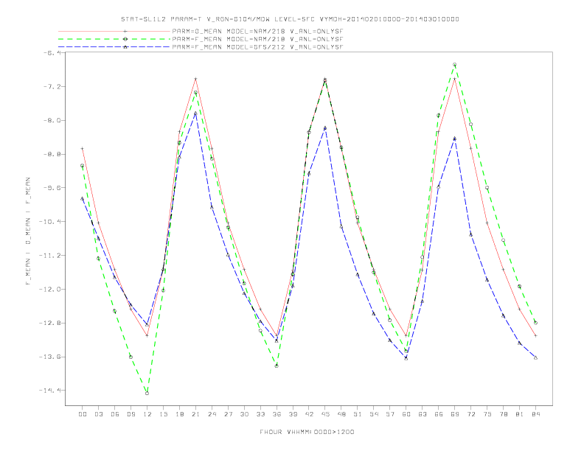584x451 pixels.
Task: Click y-axis tick label -7.2
Action: click(x=52, y=87)
